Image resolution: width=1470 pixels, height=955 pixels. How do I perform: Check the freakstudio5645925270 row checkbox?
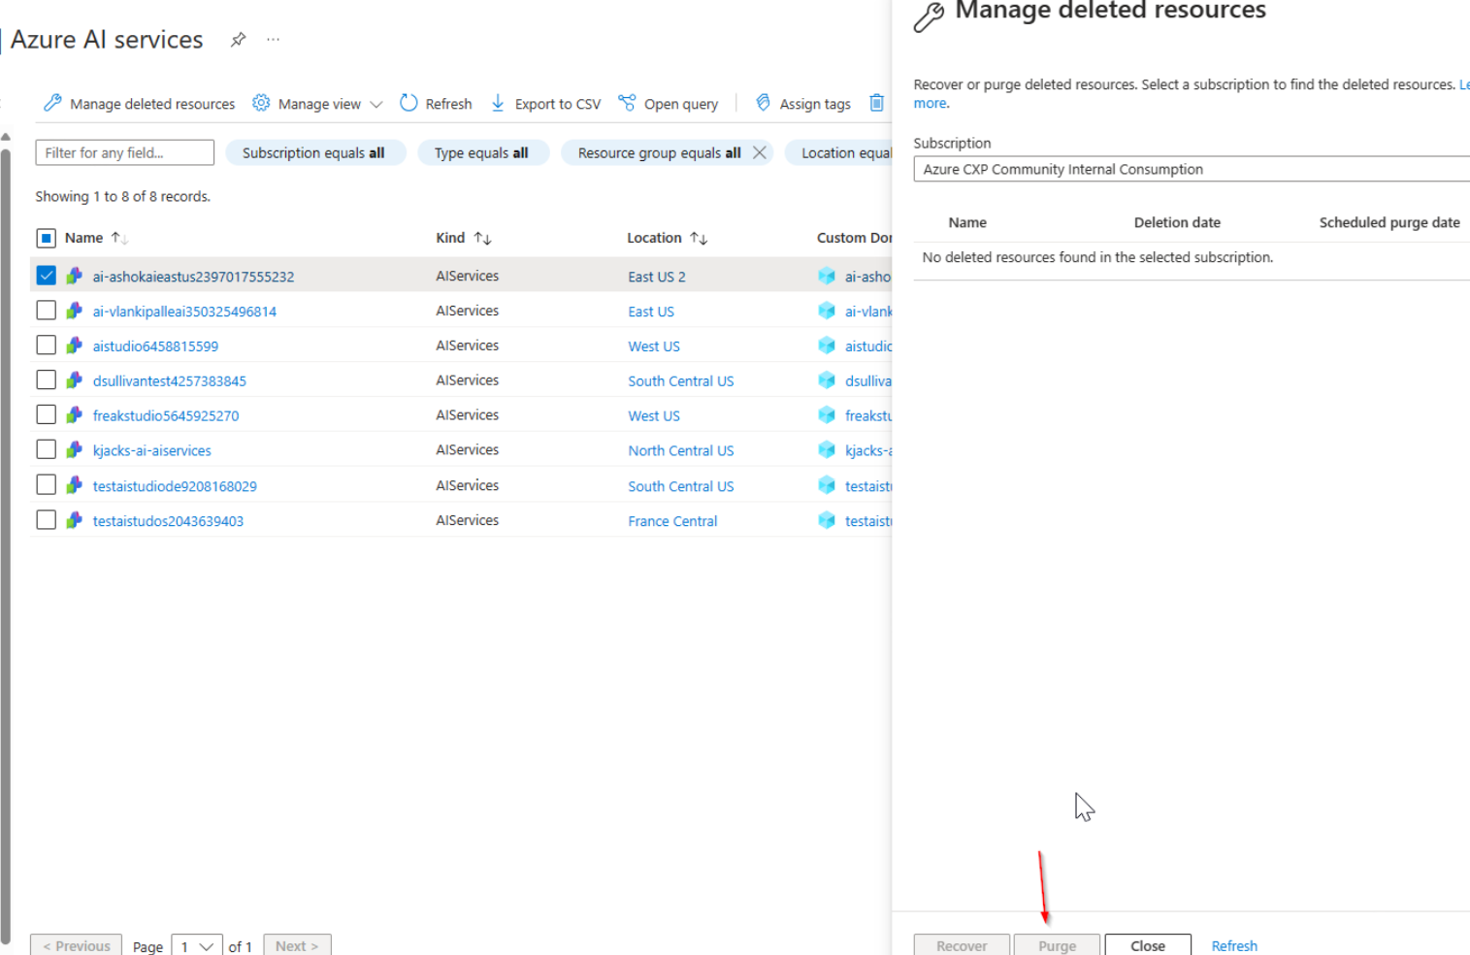tap(46, 415)
